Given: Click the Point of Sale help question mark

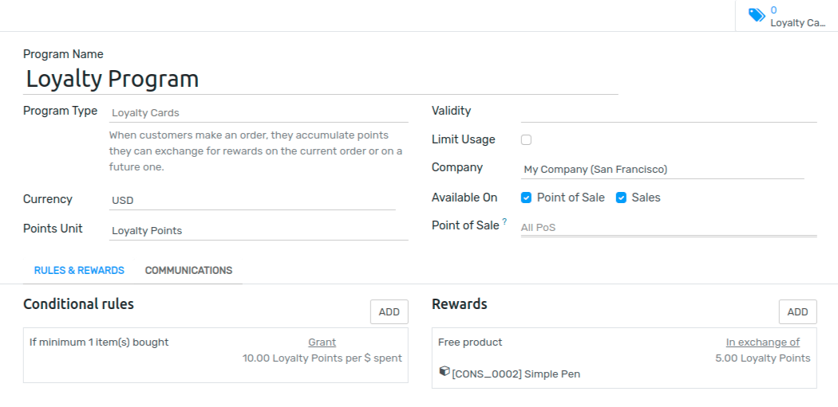Looking at the screenshot, I should click(x=504, y=222).
